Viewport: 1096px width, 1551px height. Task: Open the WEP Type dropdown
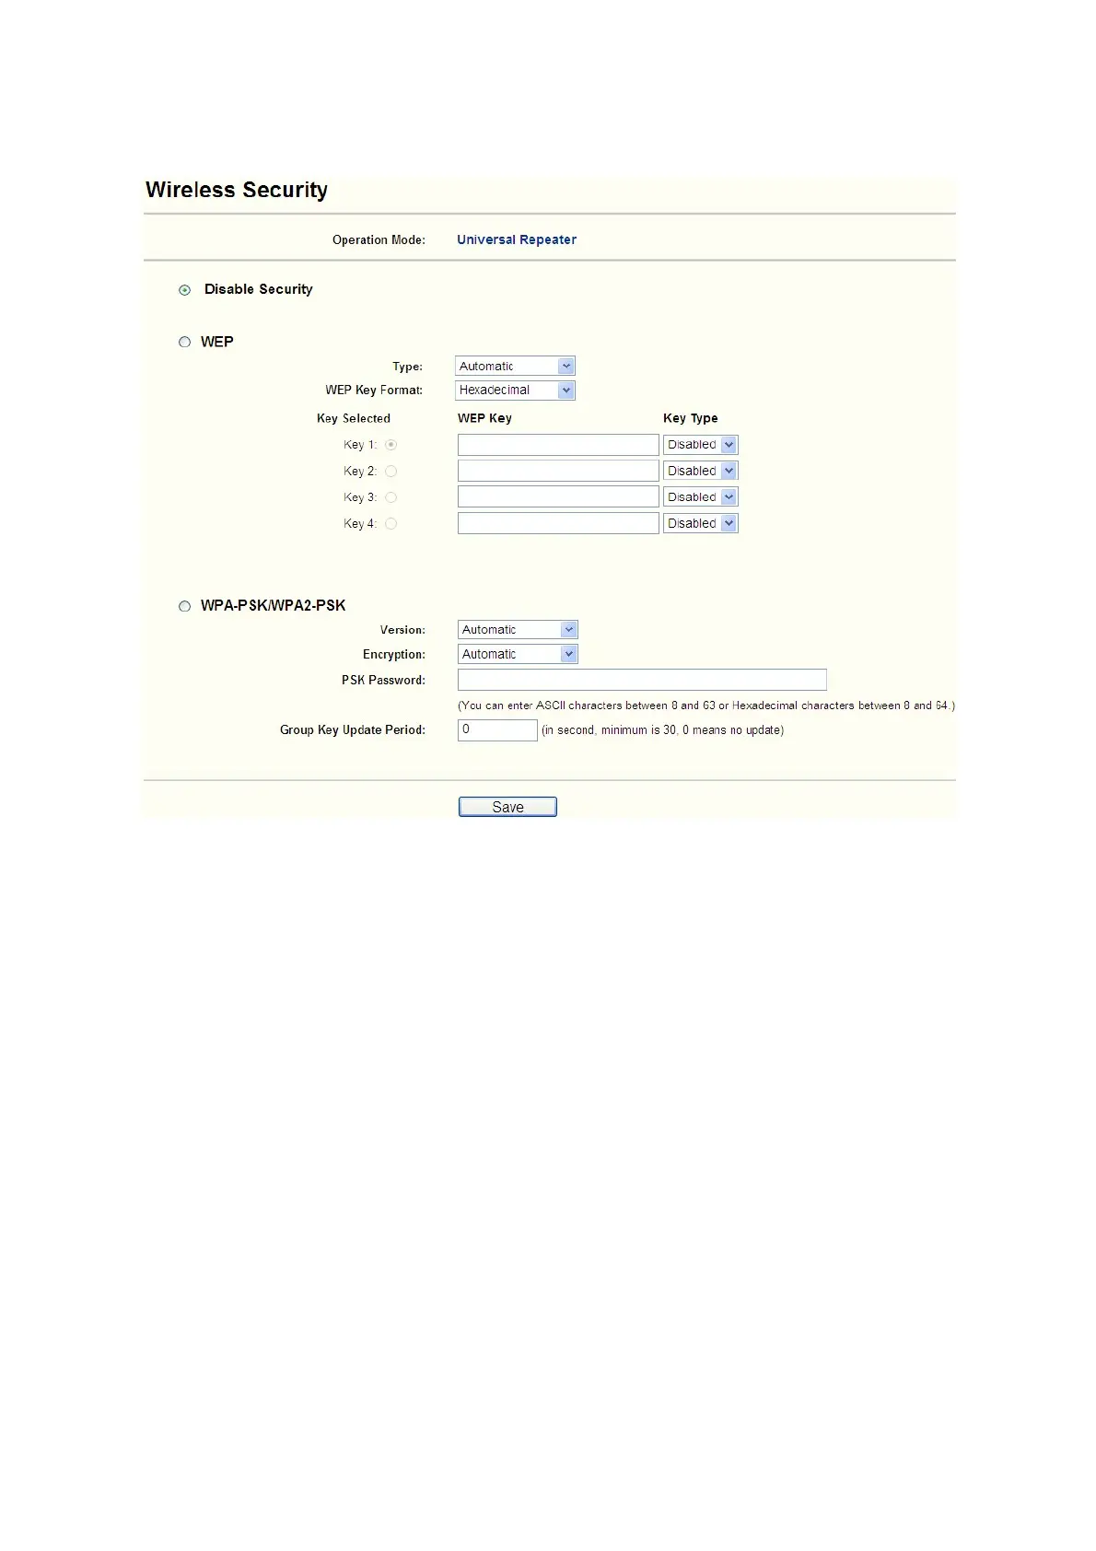[515, 366]
